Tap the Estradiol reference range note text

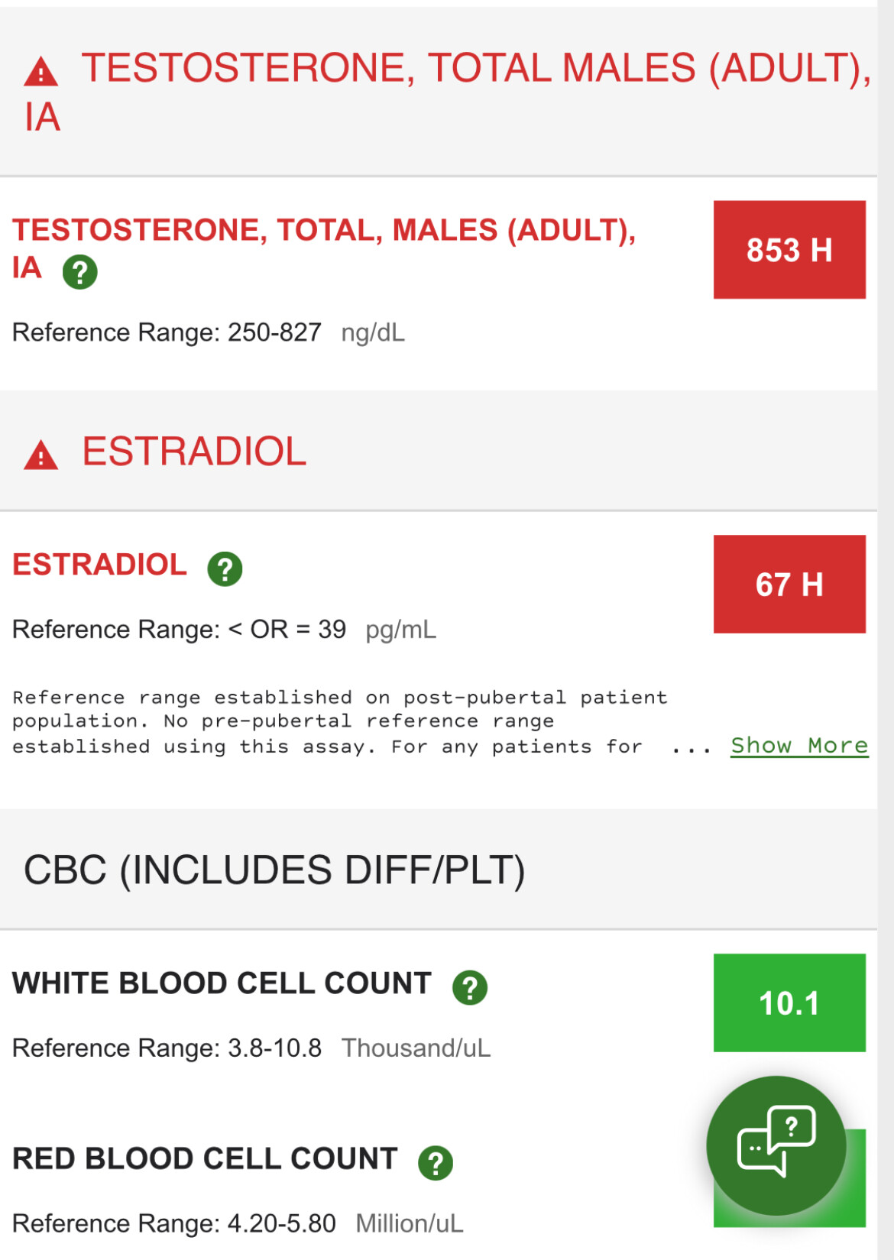tap(340, 721)
